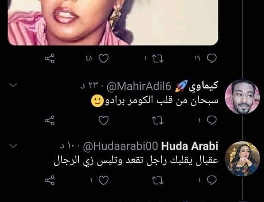View كيماوي's profile picture

point(242,97)
